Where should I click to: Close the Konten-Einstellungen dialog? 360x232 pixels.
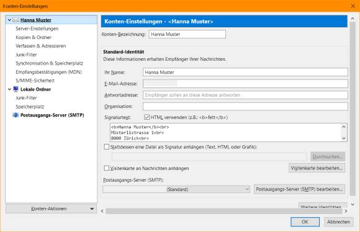353,6
